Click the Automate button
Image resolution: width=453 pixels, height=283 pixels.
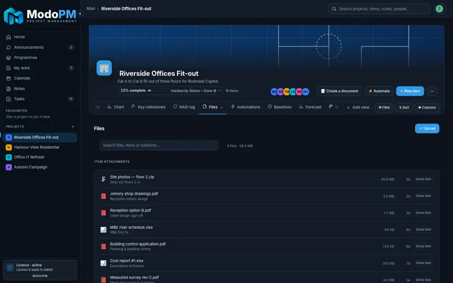(379, 91)
